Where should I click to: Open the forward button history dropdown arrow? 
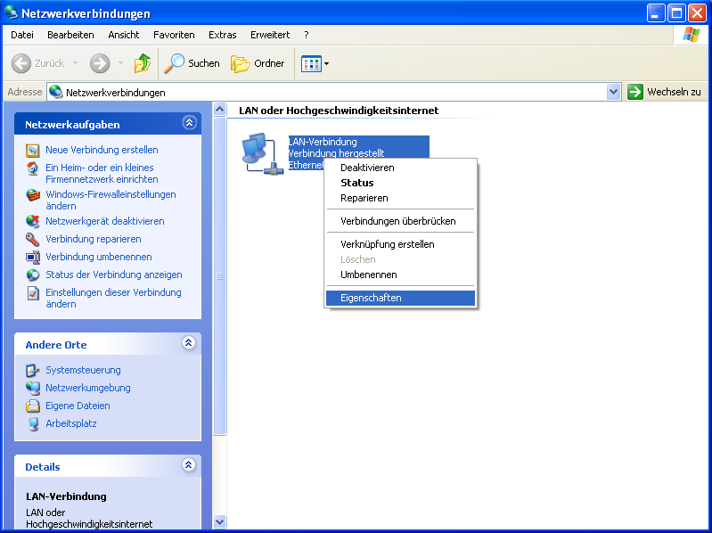coord(120,63)
